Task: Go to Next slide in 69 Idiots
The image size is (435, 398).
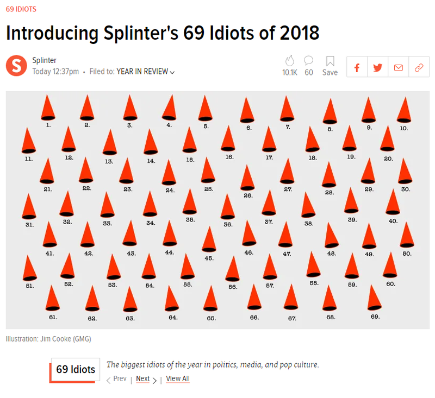Action: (x=143, y=378)
